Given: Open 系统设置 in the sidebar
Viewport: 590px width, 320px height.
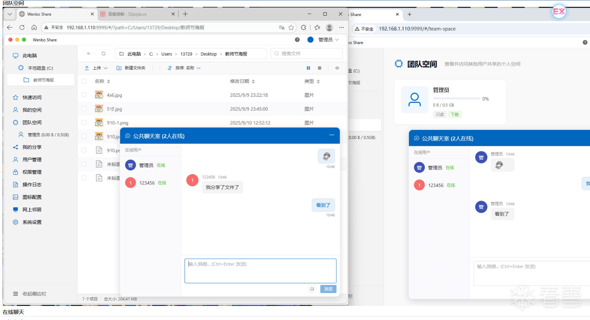Looking at the screenshot, I should (32, 222).
